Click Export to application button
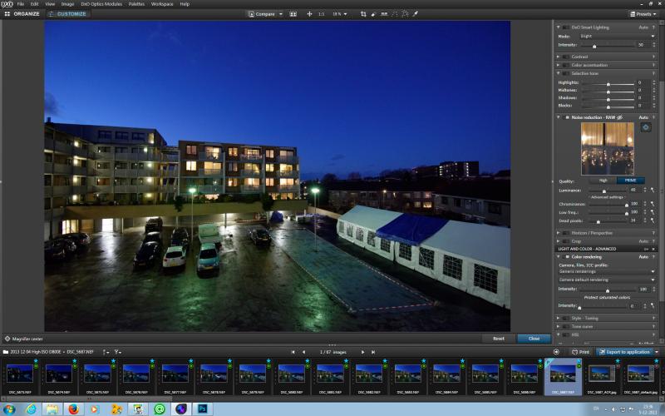The image size is (665, 416). pyautogui.click(x=624, y=352)
